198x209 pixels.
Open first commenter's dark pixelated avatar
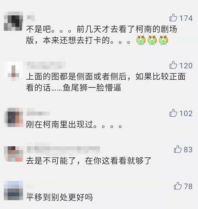point(13,21)
